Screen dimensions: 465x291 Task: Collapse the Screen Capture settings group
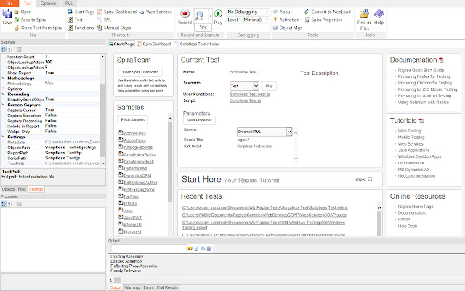(x=3, y=105)
